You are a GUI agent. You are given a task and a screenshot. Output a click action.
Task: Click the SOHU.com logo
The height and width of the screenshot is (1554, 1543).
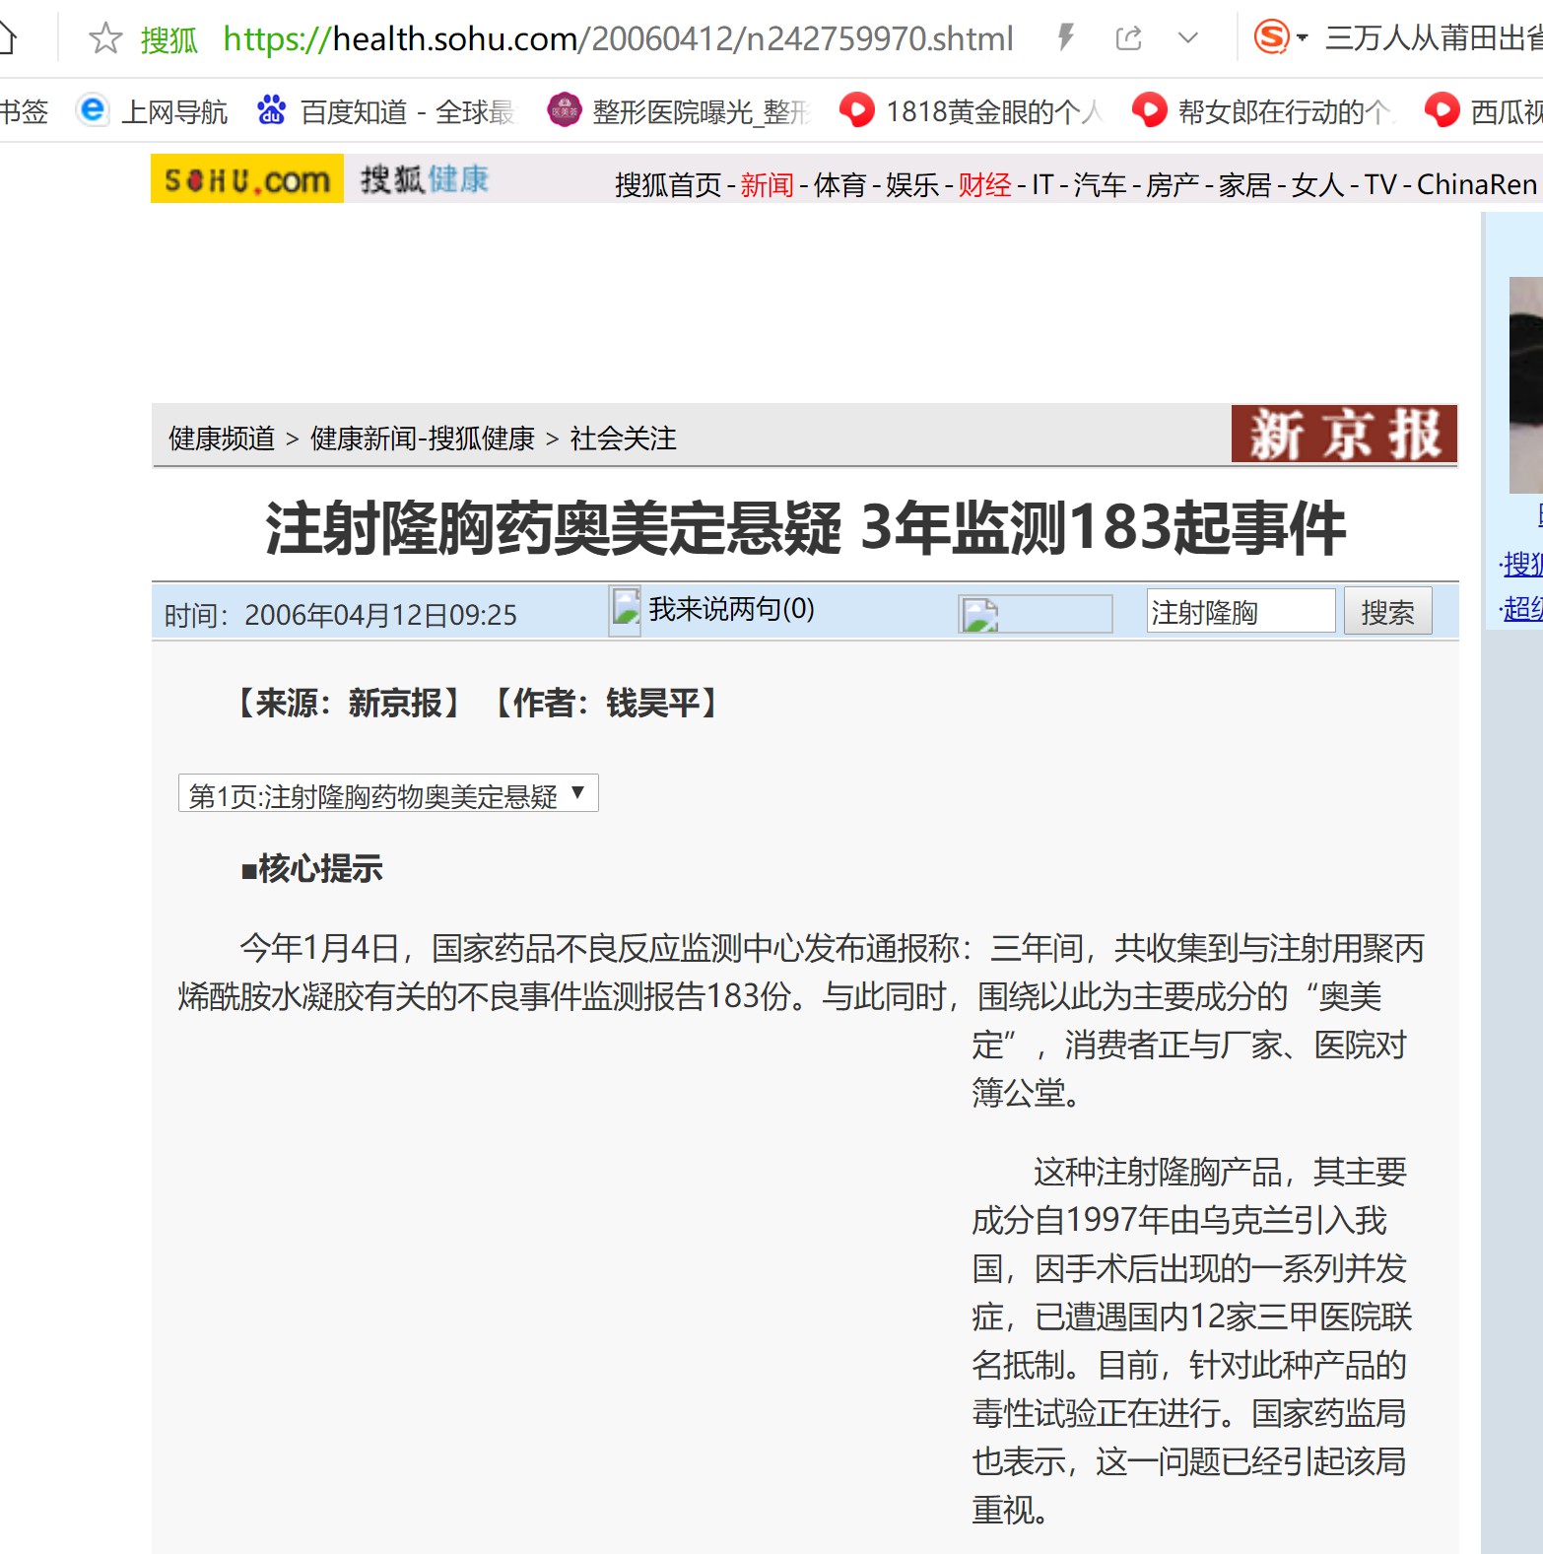coord(247,178)
